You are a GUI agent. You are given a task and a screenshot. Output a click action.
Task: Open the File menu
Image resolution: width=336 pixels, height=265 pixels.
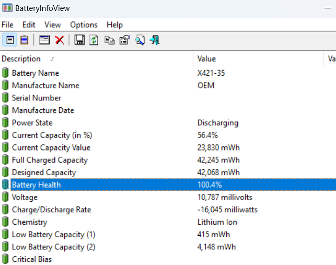[x=7, y=25]
